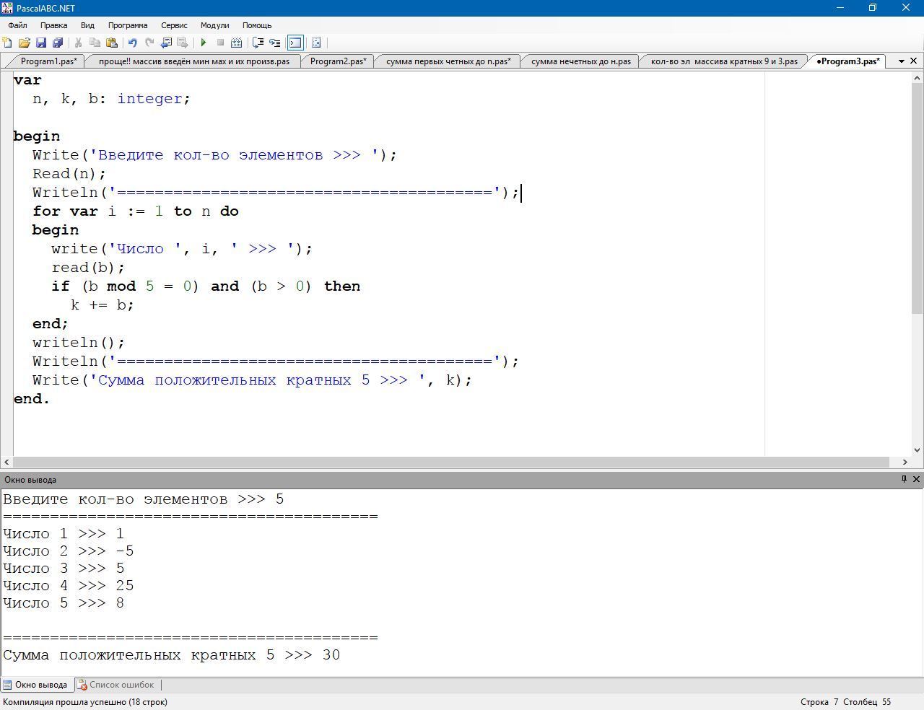Click the final 'end.' line
The image size is (924, 710).
click(x=32, y=399)
